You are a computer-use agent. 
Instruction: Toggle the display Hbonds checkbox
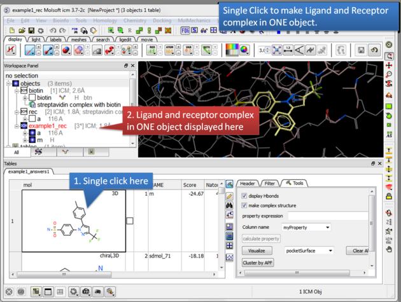tap(245, 195)
